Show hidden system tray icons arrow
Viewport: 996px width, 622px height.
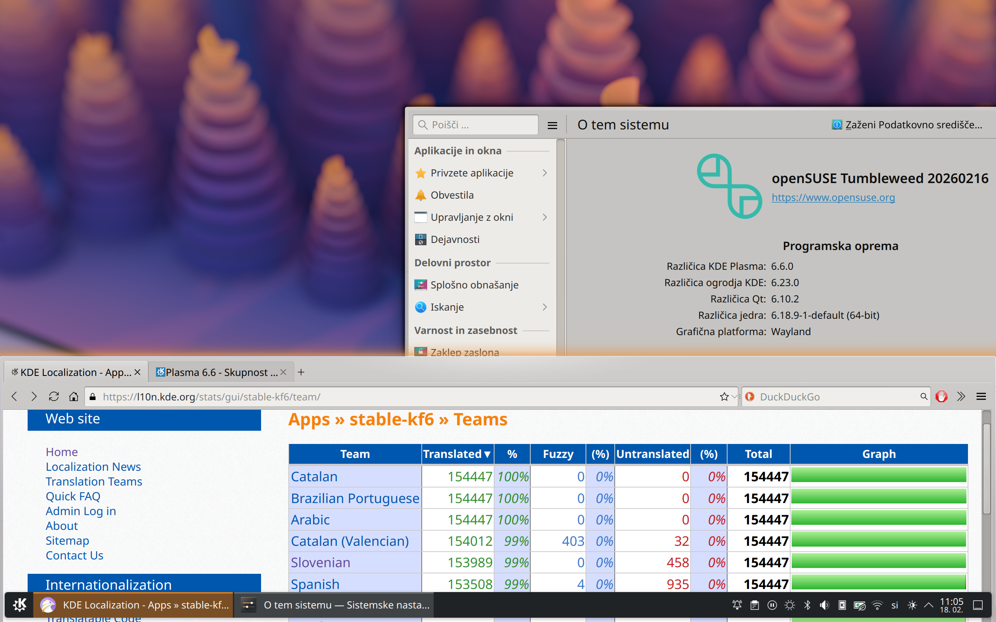click(929, 605)
